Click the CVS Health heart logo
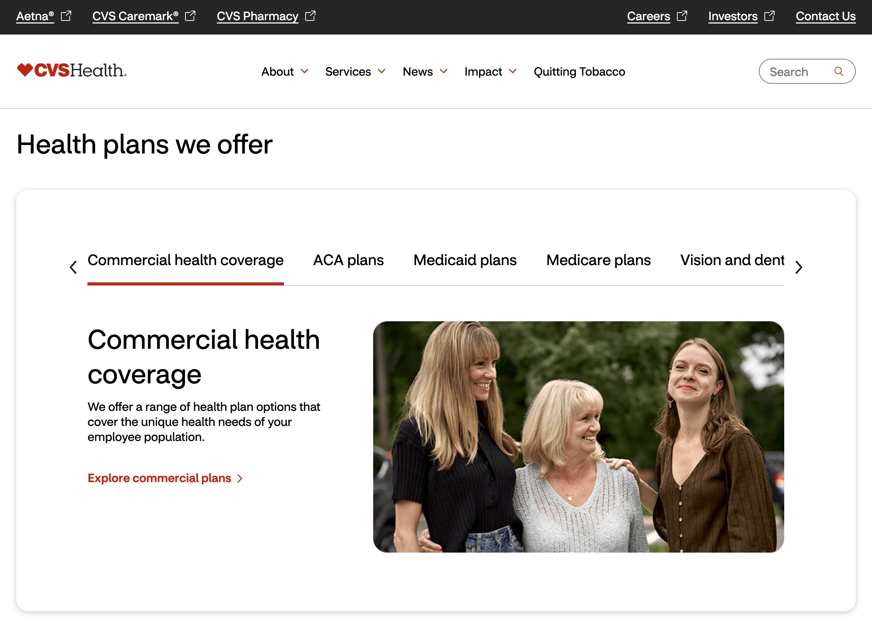This screenshot has width=872, height=622. click(x=72, y=70)
